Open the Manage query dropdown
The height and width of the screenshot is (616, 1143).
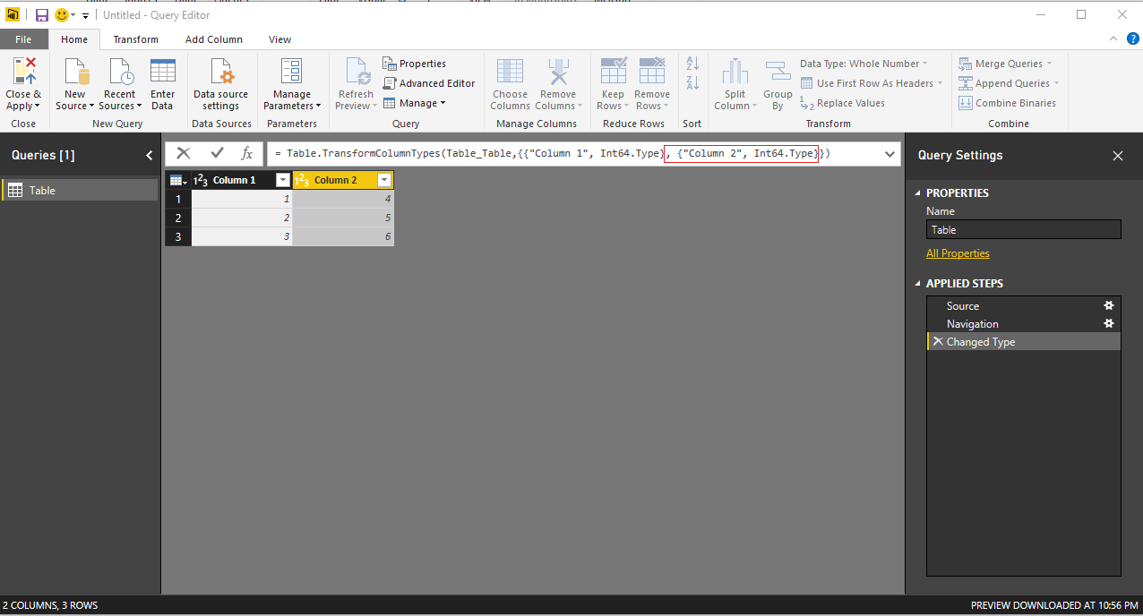click(414, 103)
